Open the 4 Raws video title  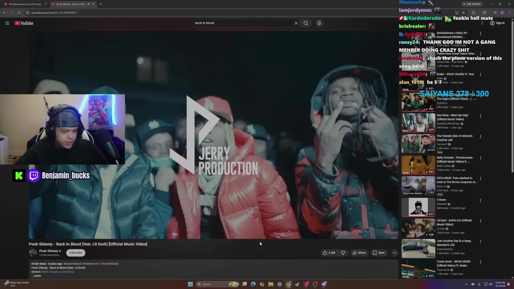coord(441,200)
